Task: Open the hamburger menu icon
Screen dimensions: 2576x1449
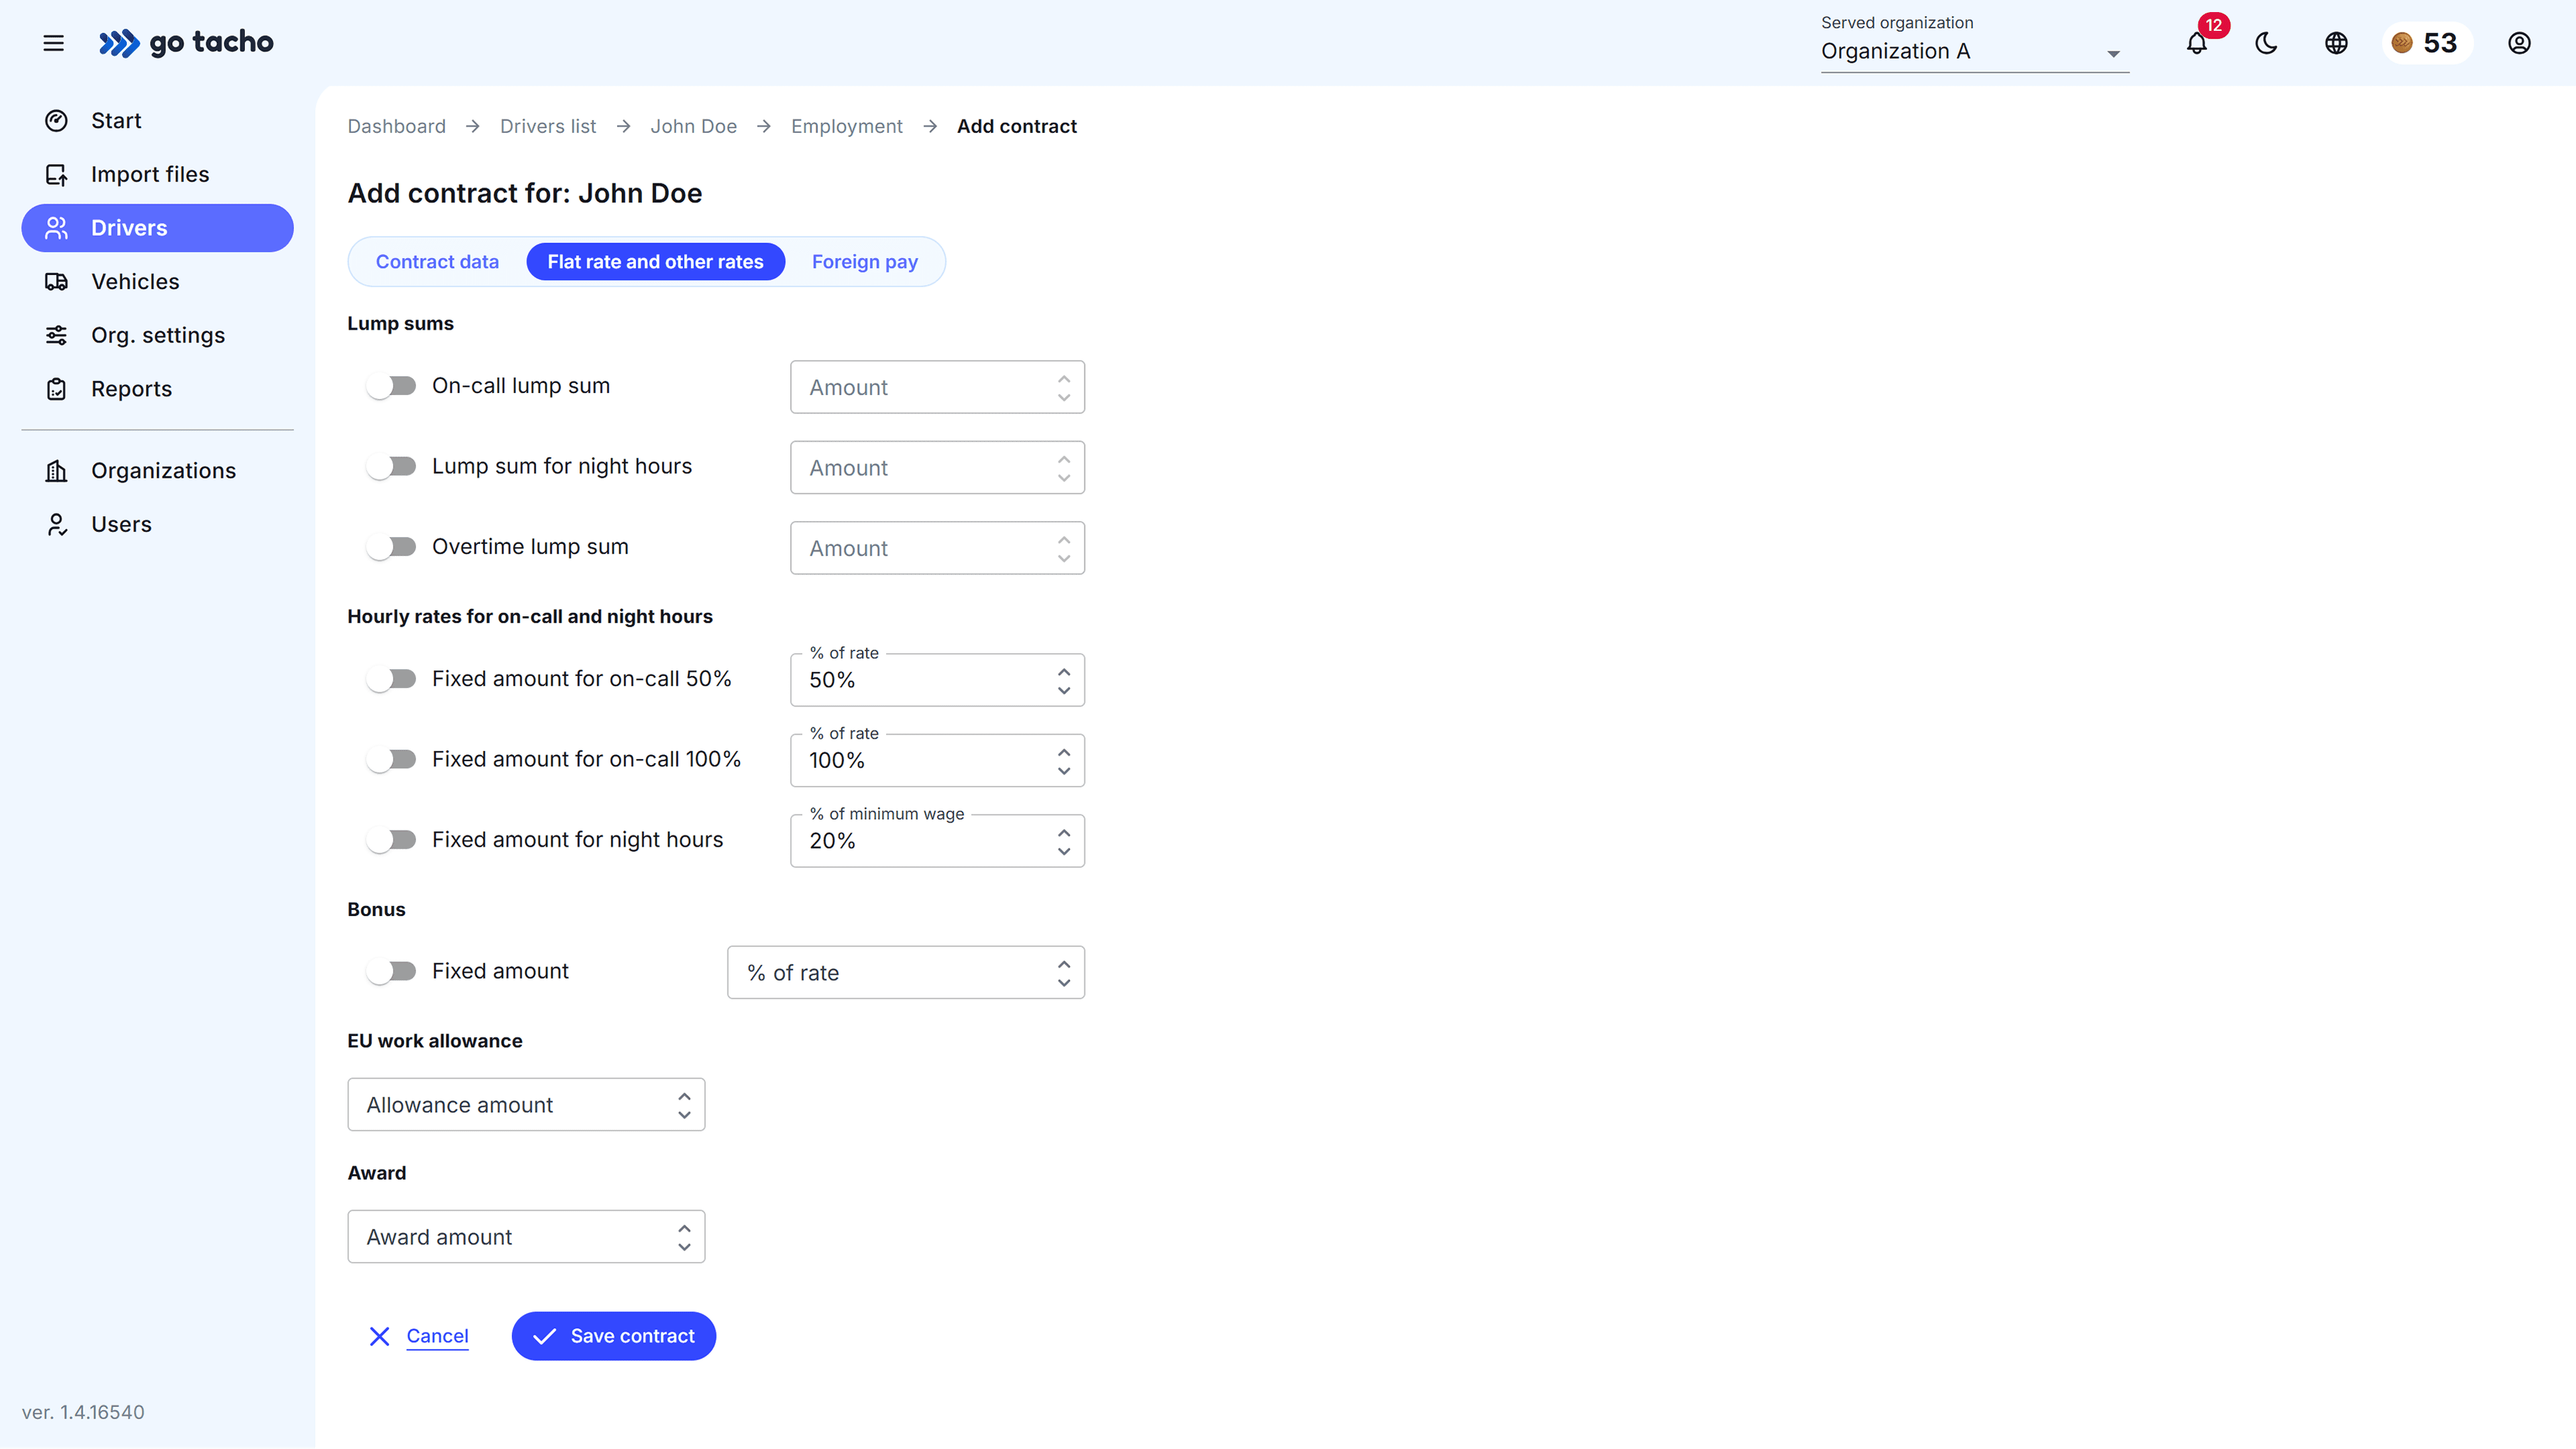Action: pyautogui.click(x=53, y=43)
